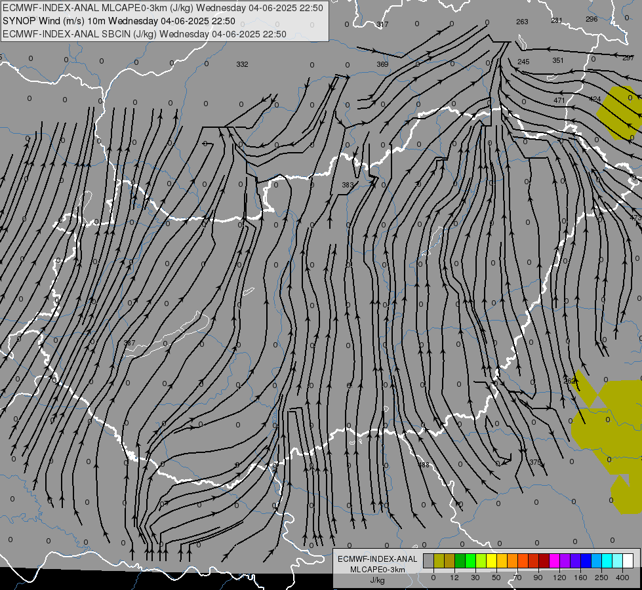Click legend scale value 250
The height and width of the screenshot is (590, 642).
tap(601, 578)
